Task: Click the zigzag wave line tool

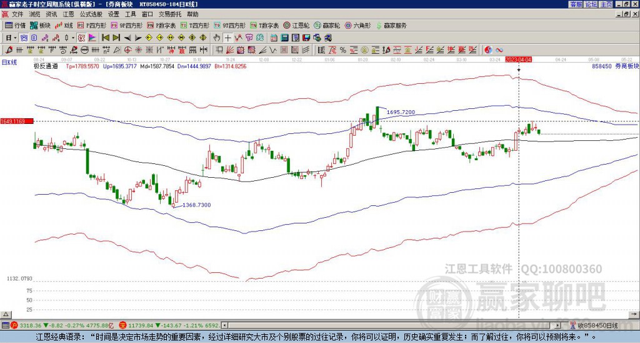Action: (x=272, y=50)
